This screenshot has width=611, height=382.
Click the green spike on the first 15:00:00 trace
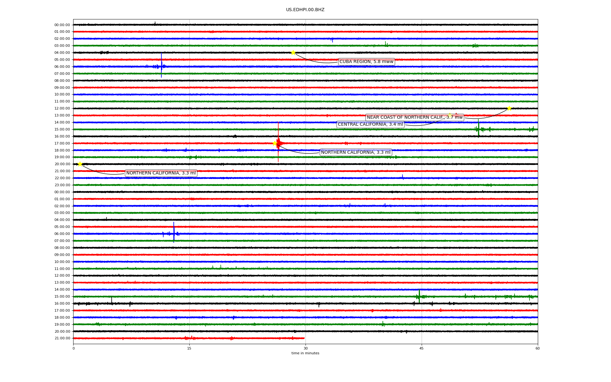[478, 127]
